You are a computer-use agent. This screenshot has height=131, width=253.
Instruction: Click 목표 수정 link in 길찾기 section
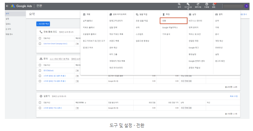tap(234, 96)
